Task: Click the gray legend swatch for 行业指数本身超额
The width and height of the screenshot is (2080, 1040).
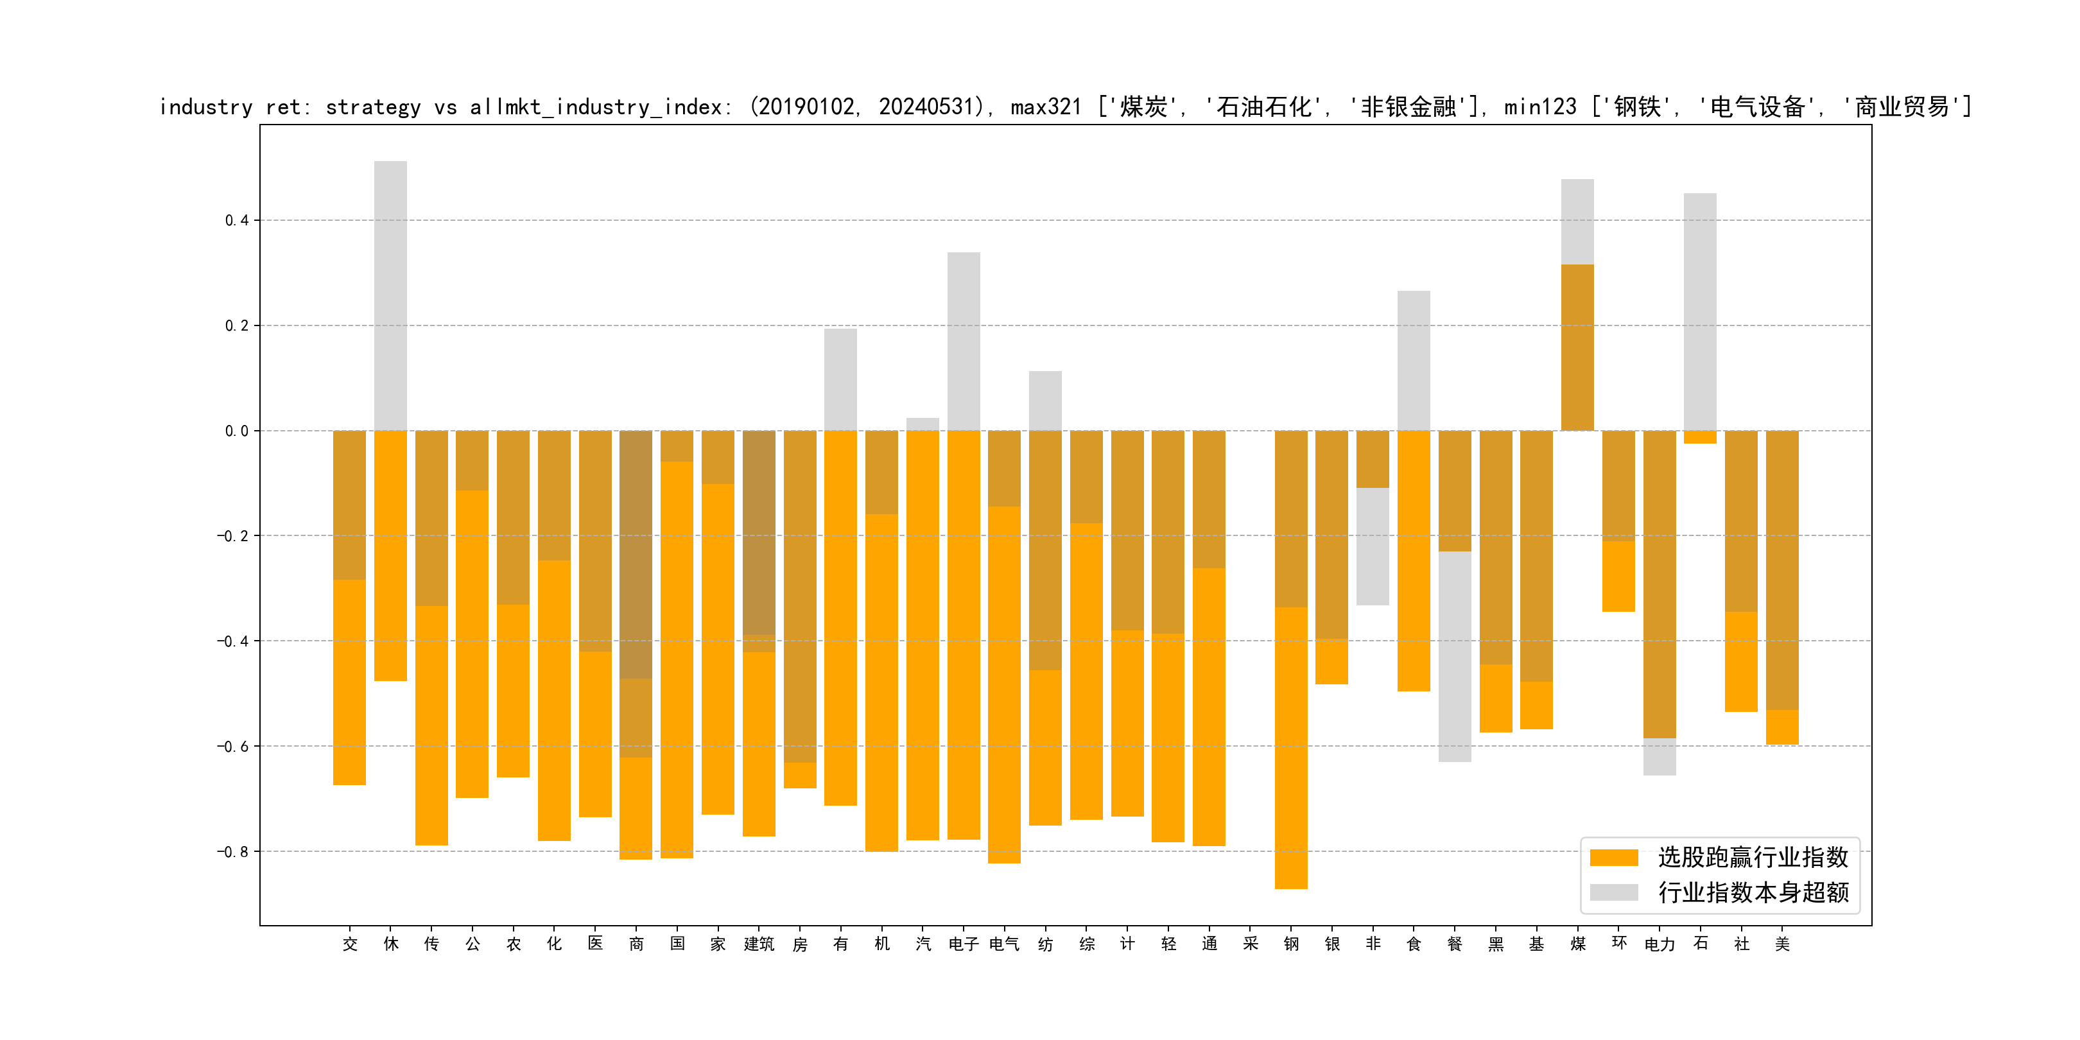Action: pos(1613,892)
